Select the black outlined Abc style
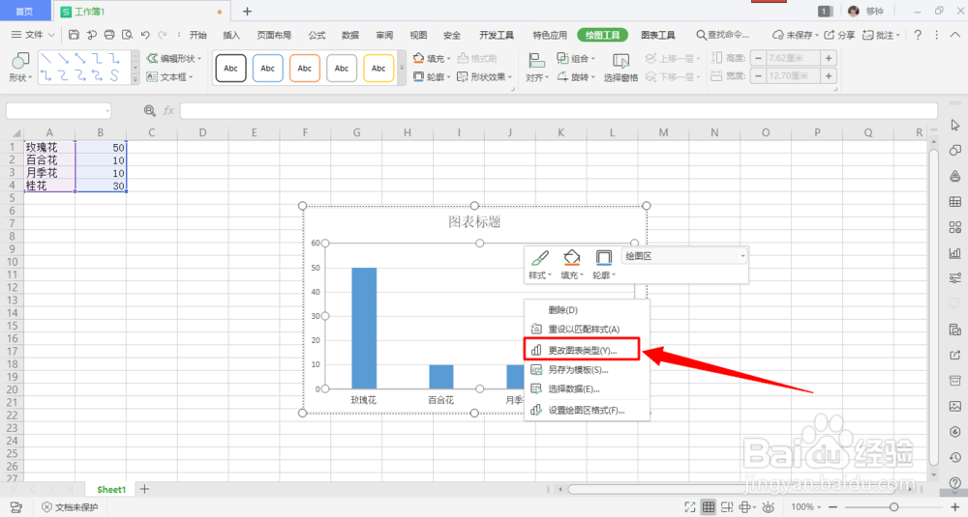The height and width of the screenshot is (517, 968). 231,69
